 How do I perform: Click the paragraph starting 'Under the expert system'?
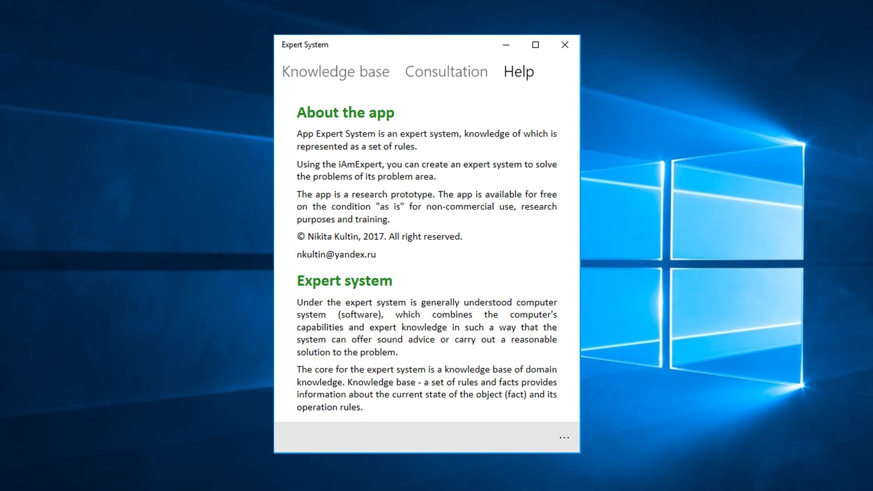[x=426, y=326]
